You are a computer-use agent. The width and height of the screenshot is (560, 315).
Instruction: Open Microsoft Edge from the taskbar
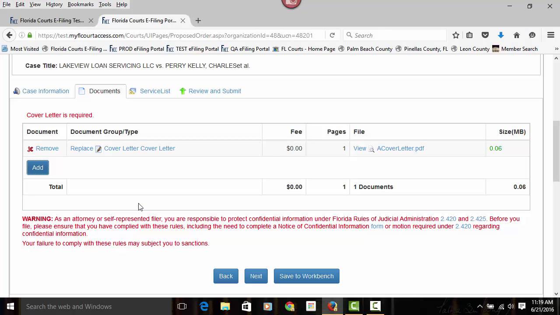point(204,306)
